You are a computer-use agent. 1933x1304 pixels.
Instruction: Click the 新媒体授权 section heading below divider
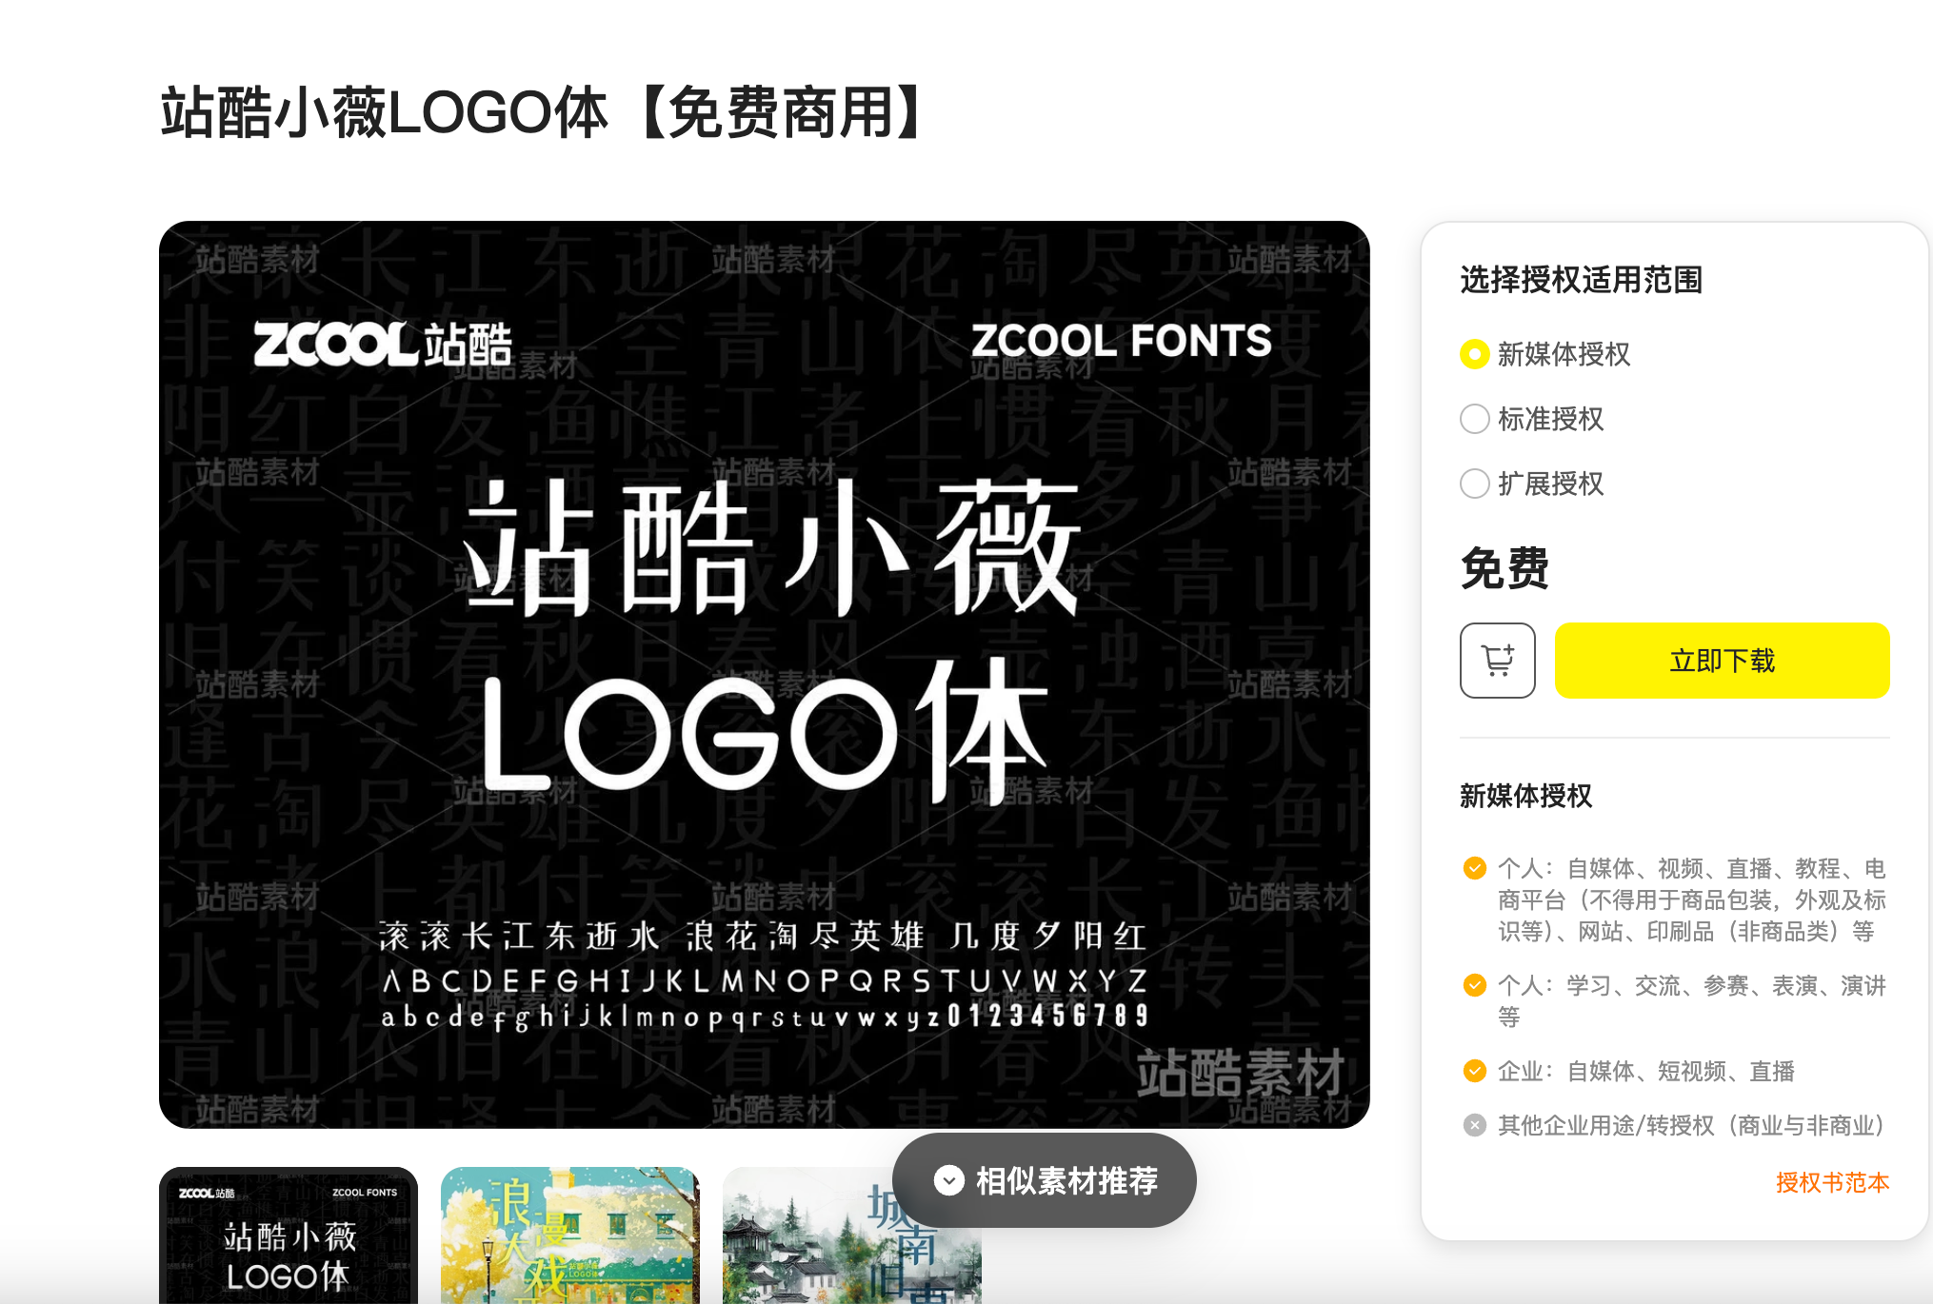(1525, 796)
